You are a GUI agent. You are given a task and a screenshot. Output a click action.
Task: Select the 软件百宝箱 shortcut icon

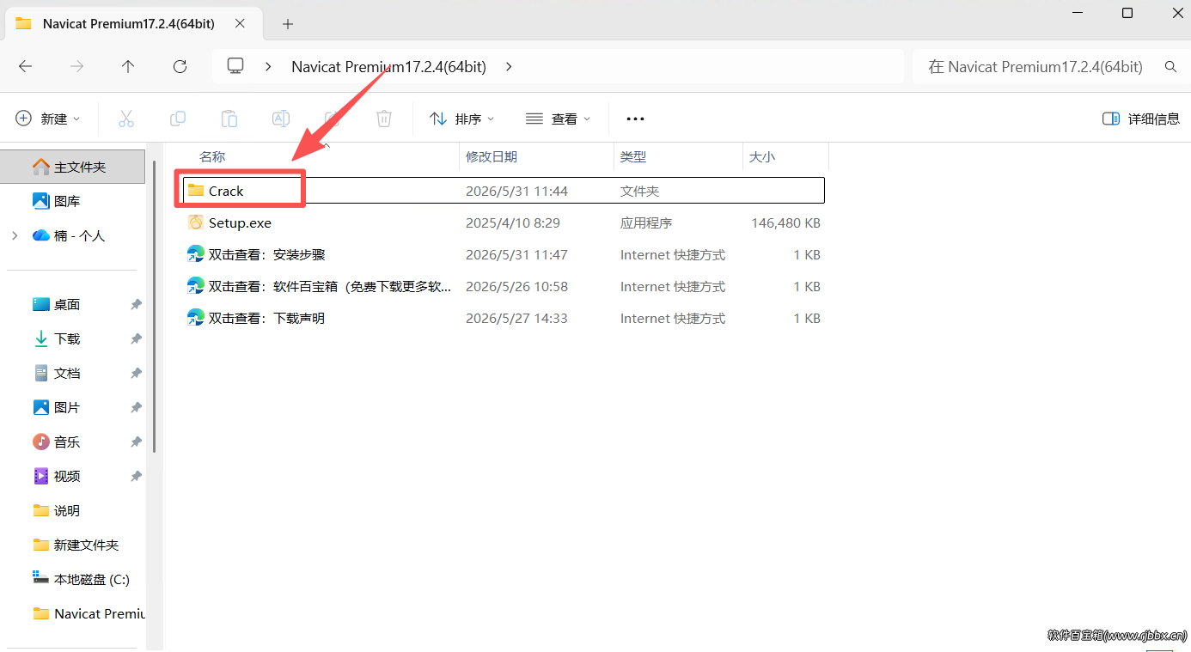196,286
